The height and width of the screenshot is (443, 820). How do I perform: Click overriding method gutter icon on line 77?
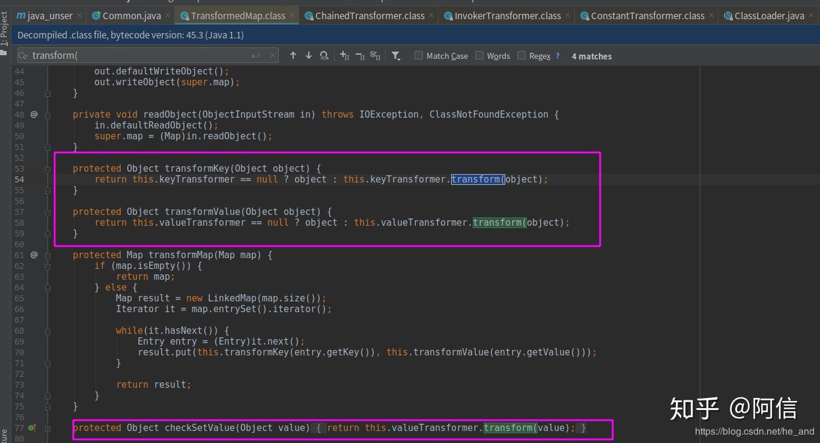click(32, 428)
